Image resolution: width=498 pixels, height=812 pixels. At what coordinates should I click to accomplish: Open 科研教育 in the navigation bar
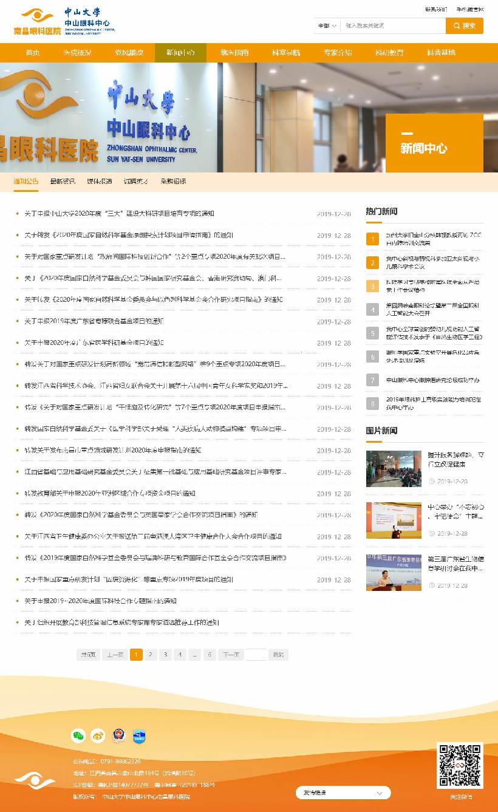point(389,53)
